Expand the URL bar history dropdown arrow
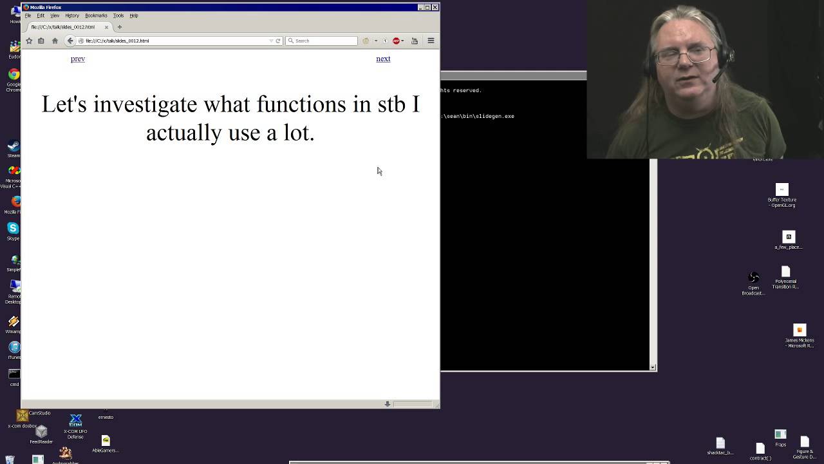This screenshot has height=464, width=824. [271, 41]
